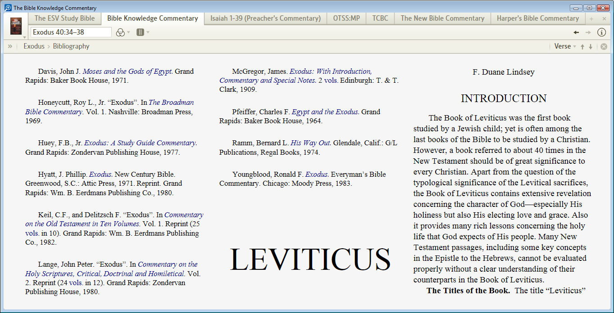Open the book cover panel menu
Viewport: 614px width, 313px height.
coord(16,27)
